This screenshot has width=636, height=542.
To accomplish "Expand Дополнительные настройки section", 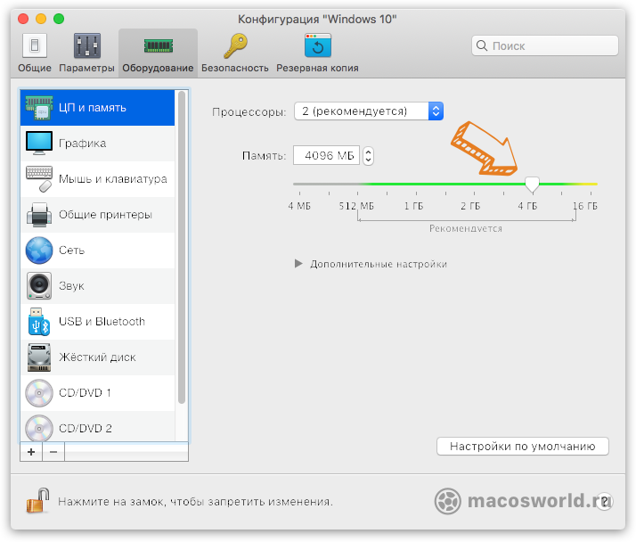I will coord(298,264).
